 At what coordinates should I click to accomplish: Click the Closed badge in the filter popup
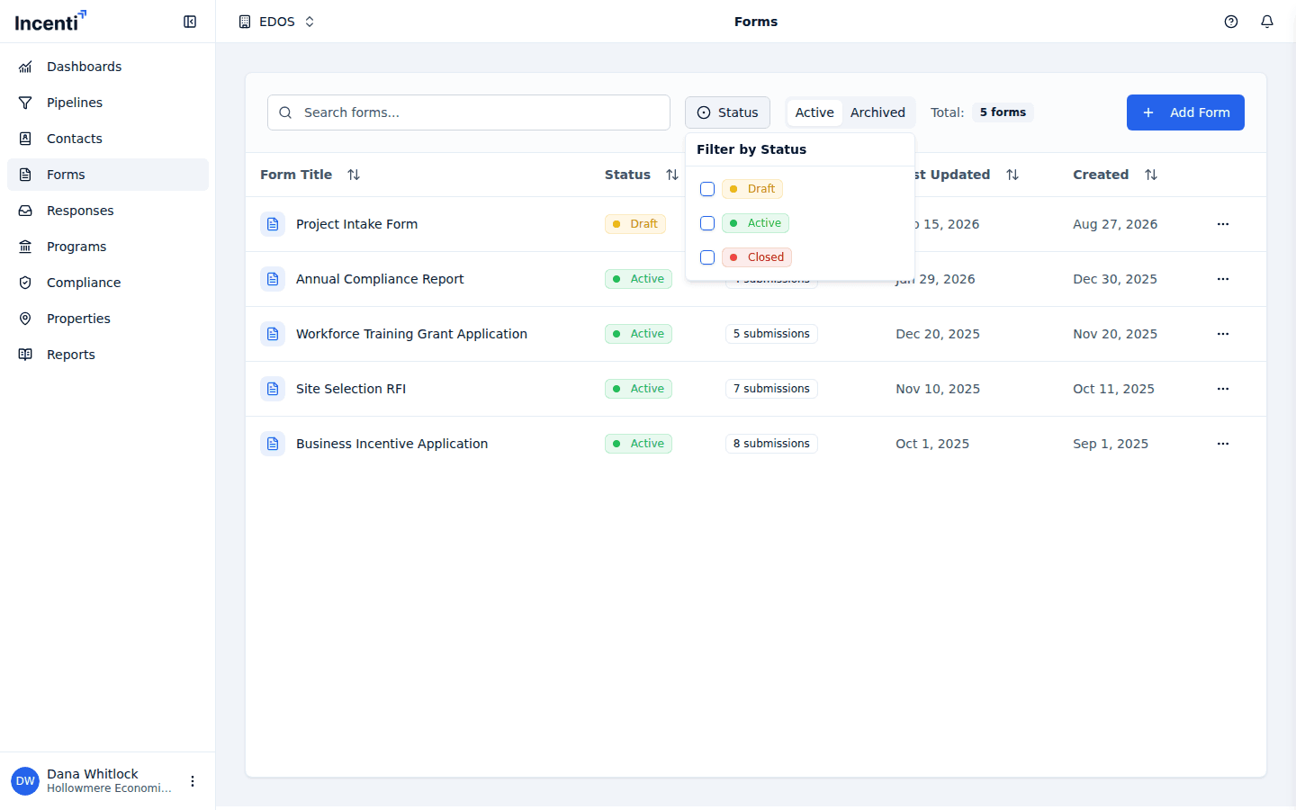coord(757,257)
